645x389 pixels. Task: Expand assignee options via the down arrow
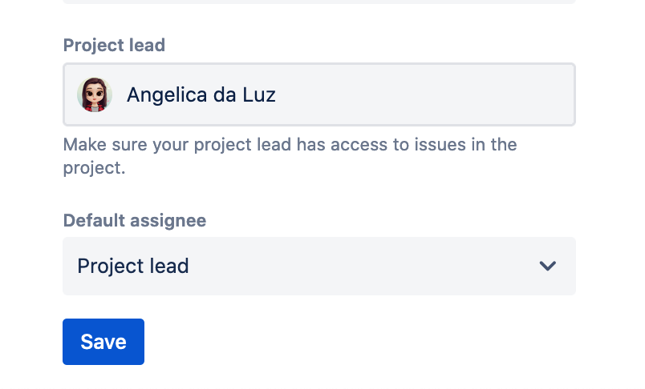[548, 266]
